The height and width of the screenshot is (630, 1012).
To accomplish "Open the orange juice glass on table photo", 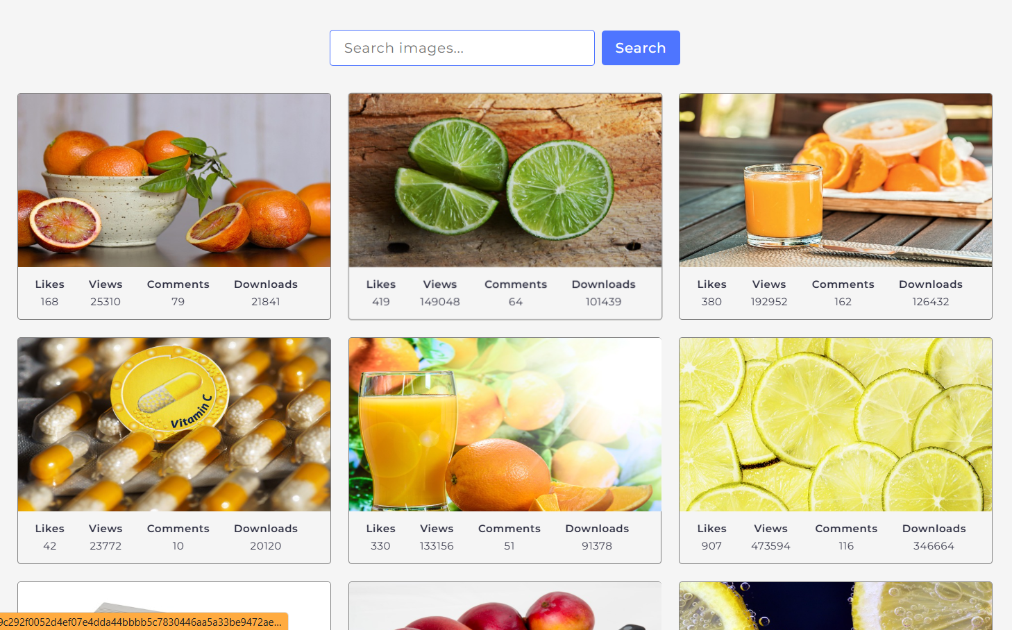I will 836,180.
